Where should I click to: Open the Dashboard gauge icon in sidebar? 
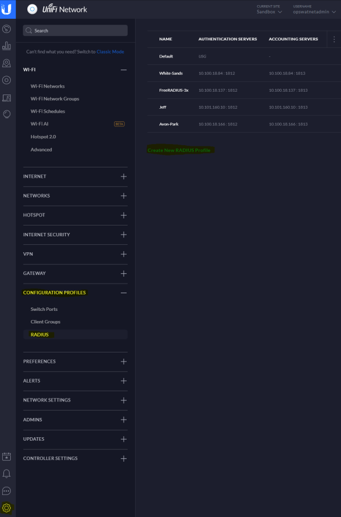(7, 29)
